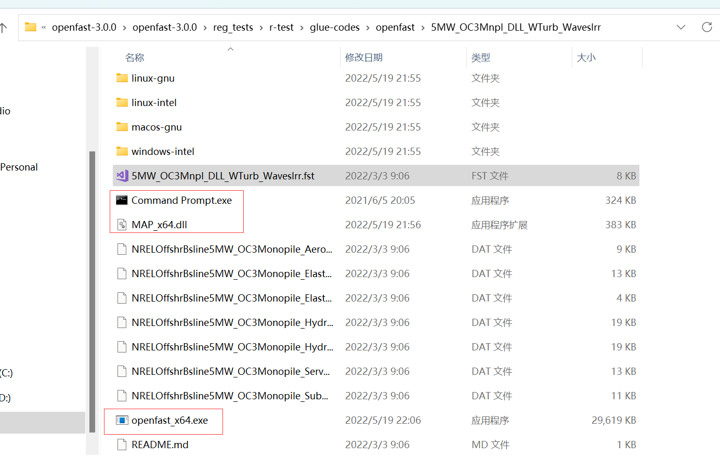This screenshot has height=457, width=720.
Task: Click the Visual Studio icon on the fst file
Action: (122, 175)
